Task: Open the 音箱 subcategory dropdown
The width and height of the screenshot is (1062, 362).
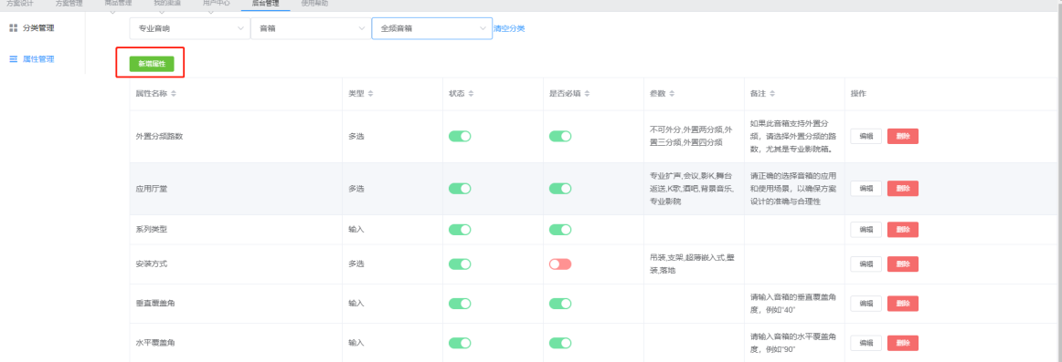Action: [311, 29]
